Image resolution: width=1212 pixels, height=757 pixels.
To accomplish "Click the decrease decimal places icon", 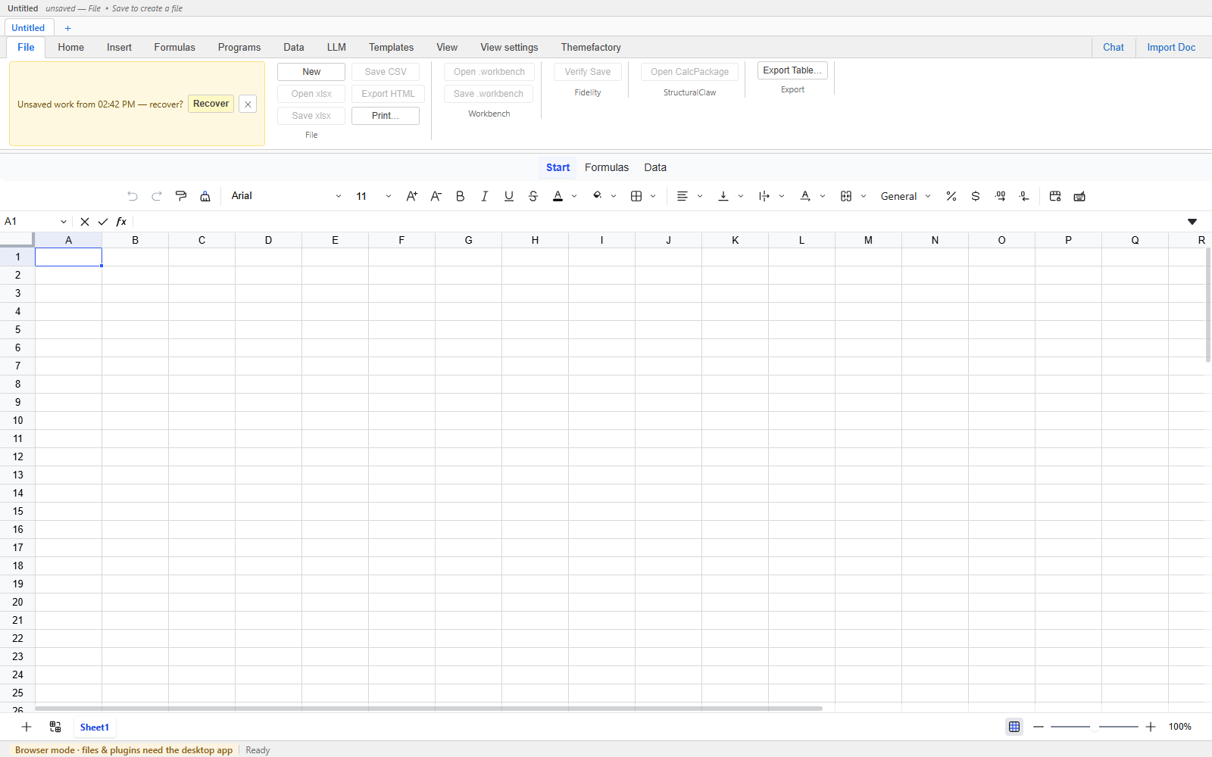I will (x=1024, y=196).
